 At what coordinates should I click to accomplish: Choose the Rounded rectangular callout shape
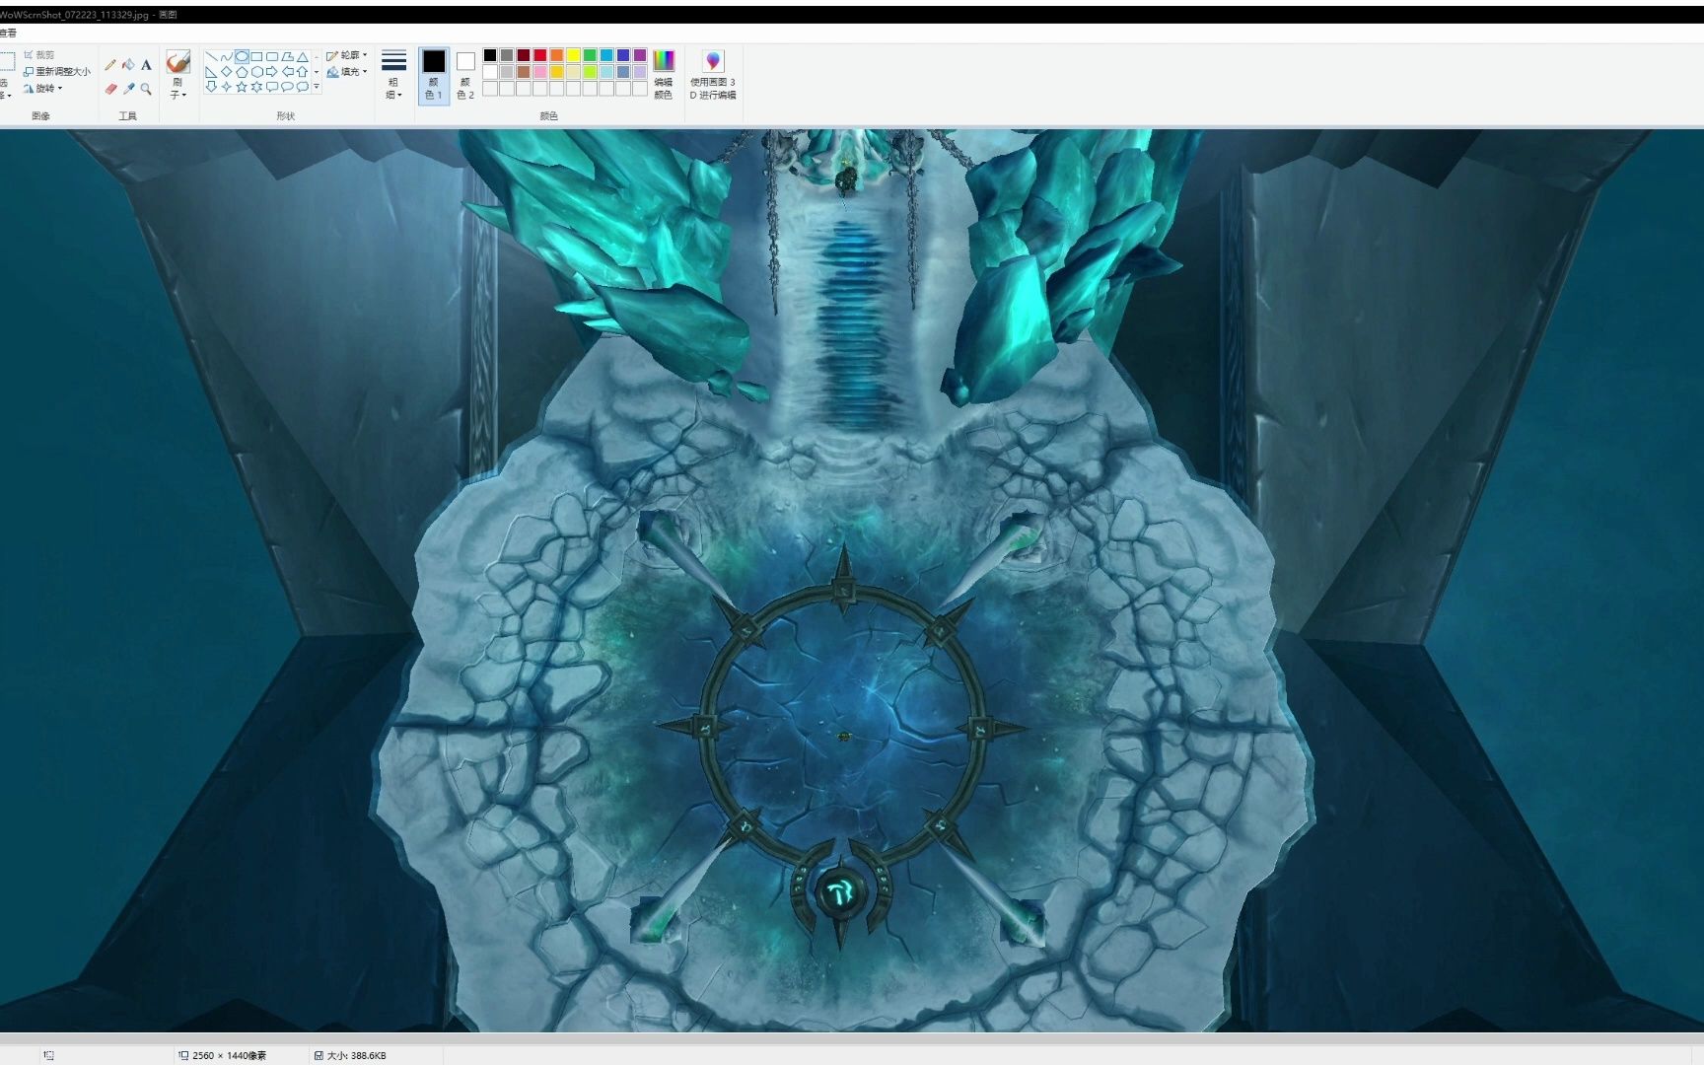(272, 87)
